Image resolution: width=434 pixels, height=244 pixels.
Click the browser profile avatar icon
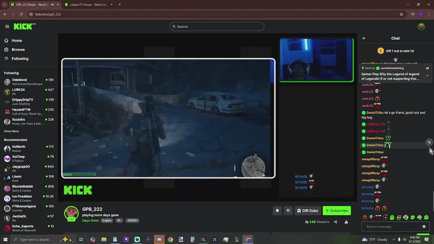pyautogui.click(x=421, y=14)
